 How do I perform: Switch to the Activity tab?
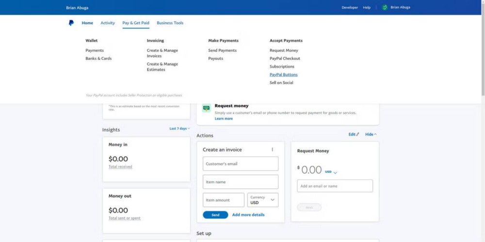(108, 23)
